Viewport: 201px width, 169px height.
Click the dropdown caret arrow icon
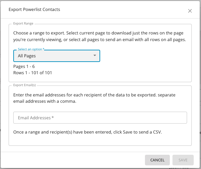tap(95, 56)
